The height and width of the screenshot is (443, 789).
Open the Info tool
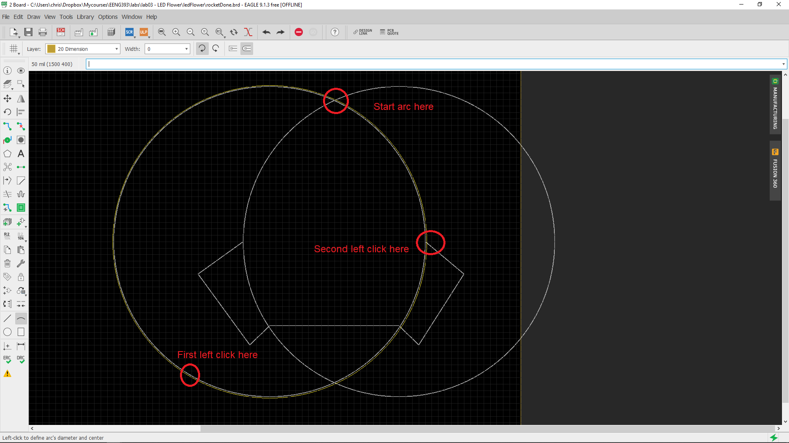point(7,71)
